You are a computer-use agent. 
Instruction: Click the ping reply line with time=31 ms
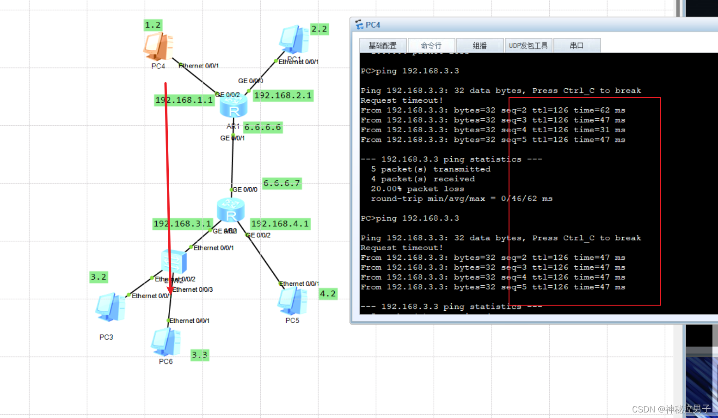click(x=493, y=130)
